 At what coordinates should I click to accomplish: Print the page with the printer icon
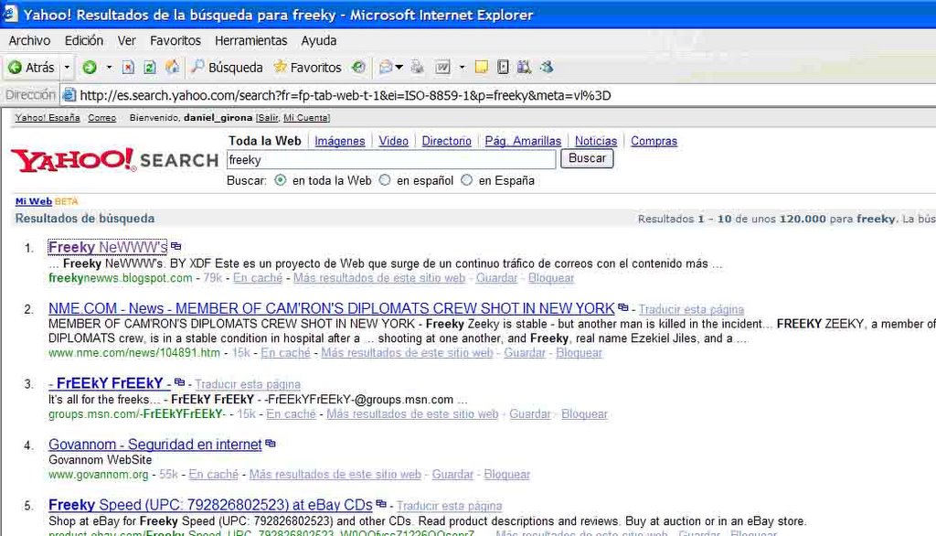pyautogui.click(x=417, y=68)
